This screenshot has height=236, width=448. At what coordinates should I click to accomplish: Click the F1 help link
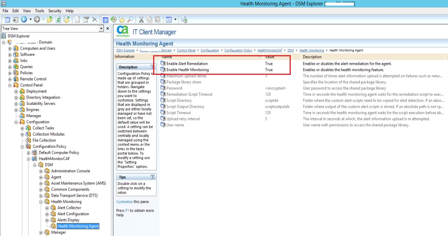click(x=127, y=210)
